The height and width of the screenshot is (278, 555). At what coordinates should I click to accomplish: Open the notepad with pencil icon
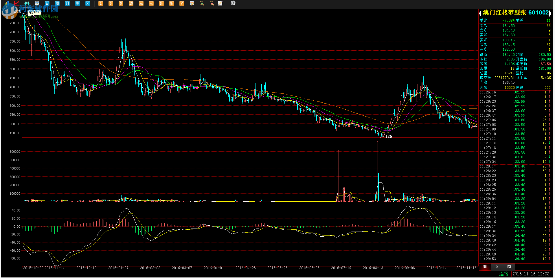coord(220,3)
